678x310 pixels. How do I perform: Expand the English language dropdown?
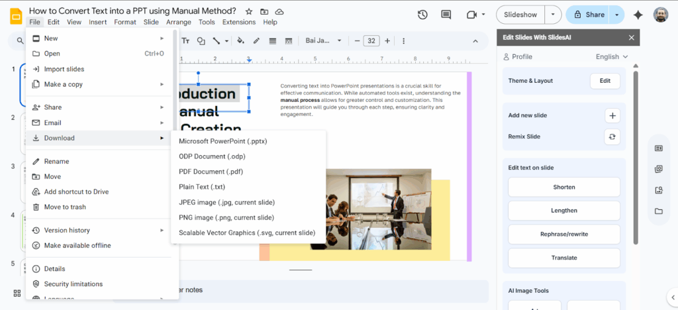coord(611,57)
